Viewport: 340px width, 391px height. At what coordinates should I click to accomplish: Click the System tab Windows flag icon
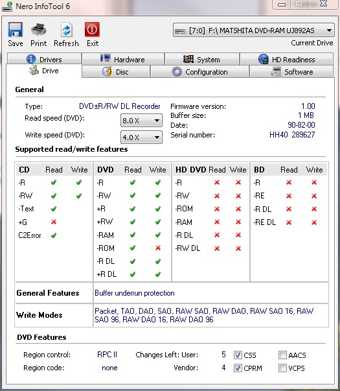pyautogui.click(x=188, y=59)
